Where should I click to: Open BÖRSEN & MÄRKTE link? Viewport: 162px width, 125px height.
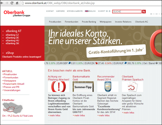(x=75, y=11)
